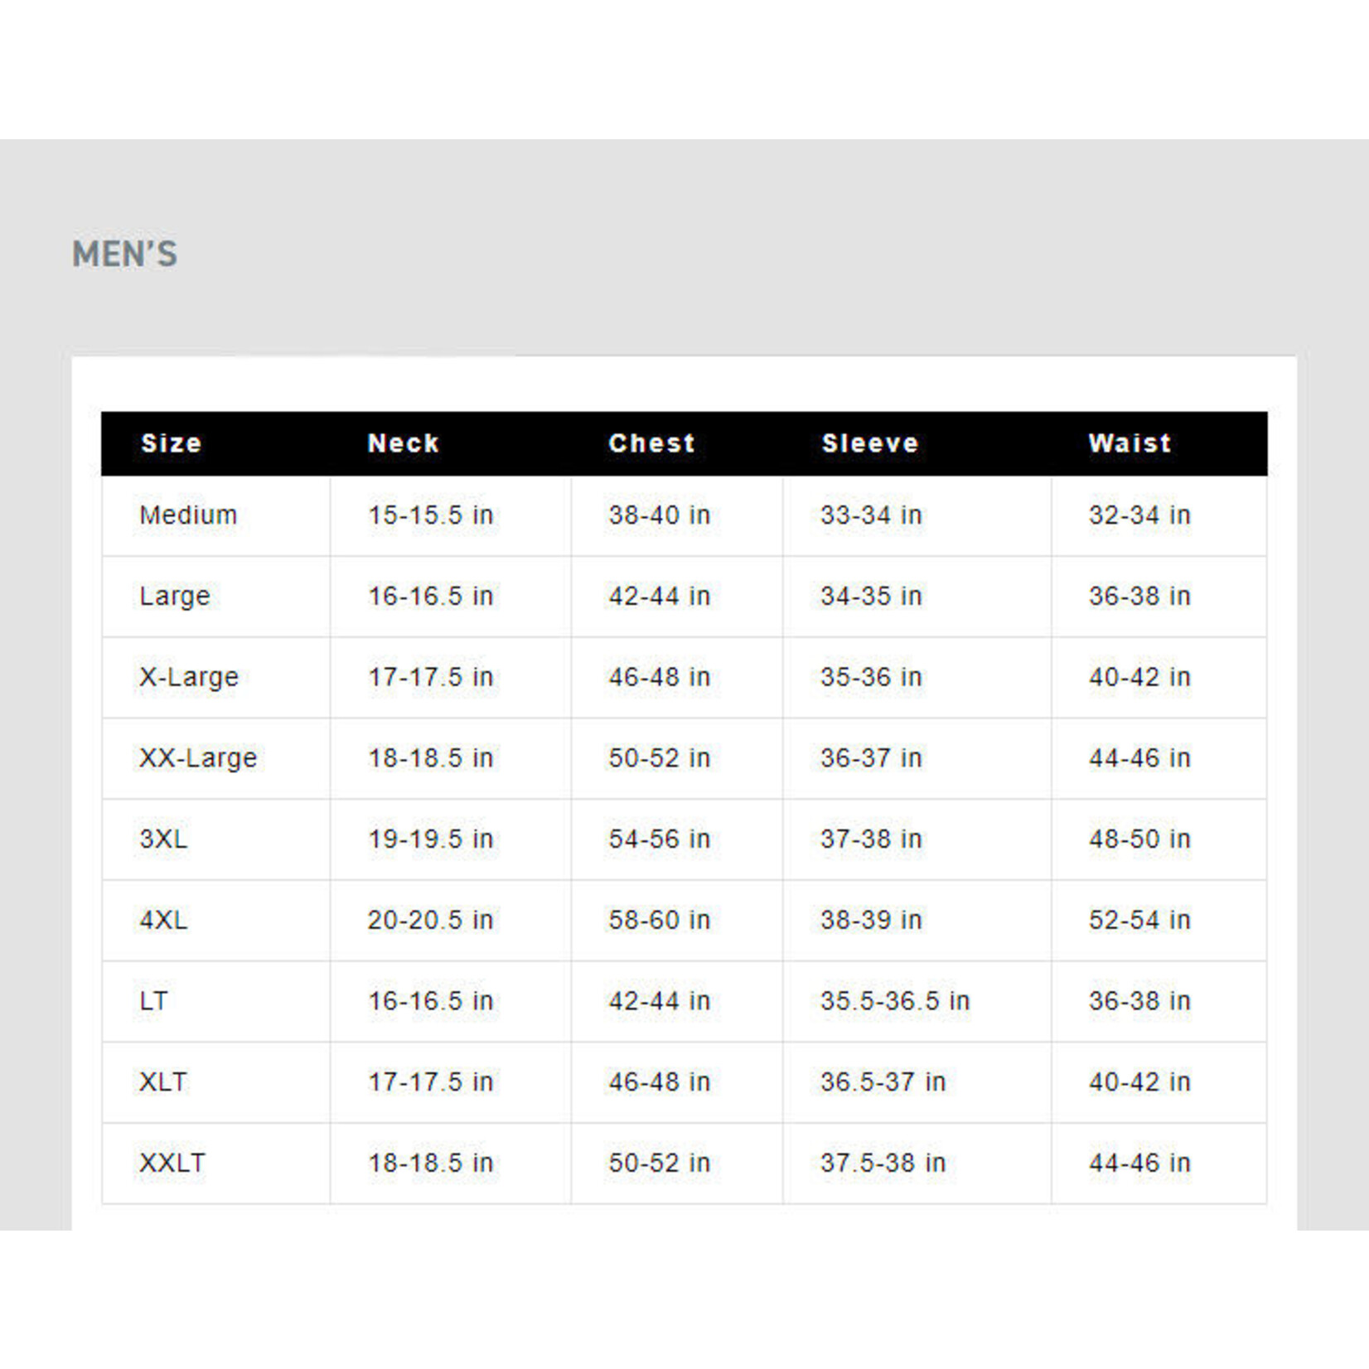
Task: Click the Size column header
Action: [171, 443]
